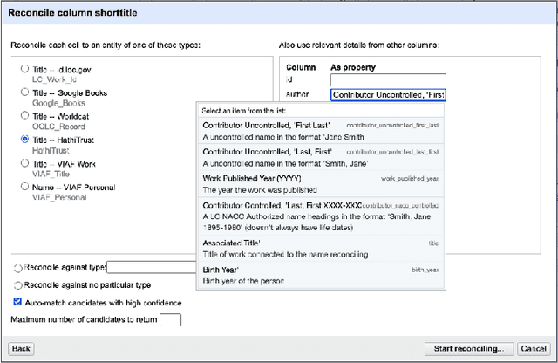This screenshot has height=363, width=558.
Task: Click the author column label
Action: click(297, 94)
